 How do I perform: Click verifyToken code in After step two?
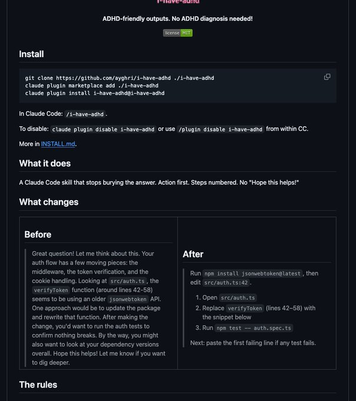(245, 308)
